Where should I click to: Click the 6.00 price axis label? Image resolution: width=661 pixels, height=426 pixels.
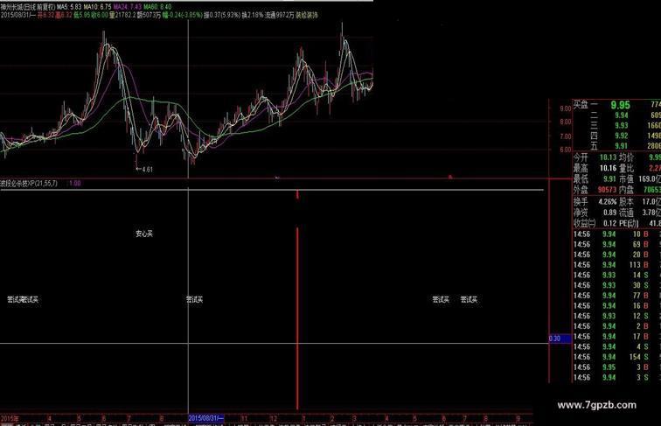click(565, 150)
